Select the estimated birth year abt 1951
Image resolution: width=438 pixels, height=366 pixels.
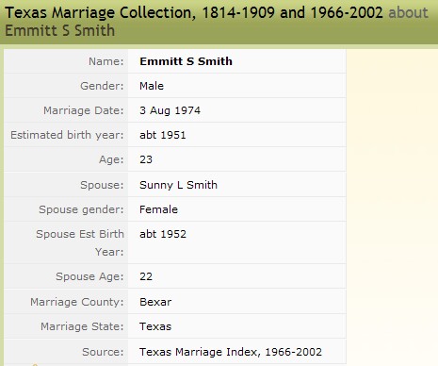[x=163, y=135]
